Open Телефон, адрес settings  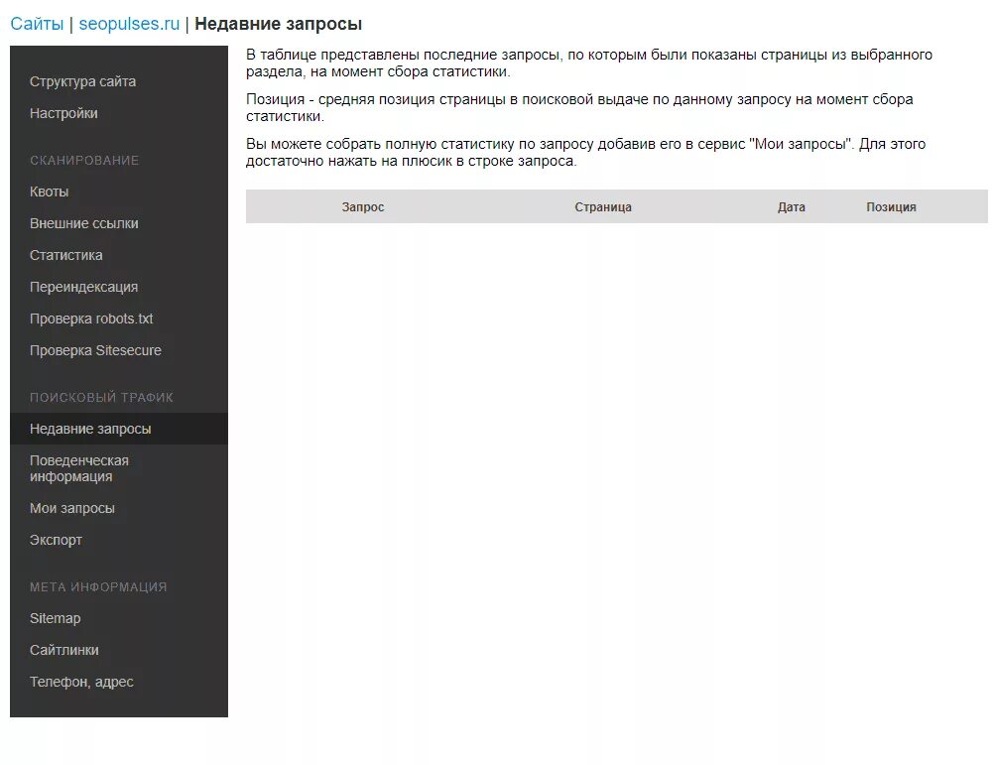pos(80,682)
